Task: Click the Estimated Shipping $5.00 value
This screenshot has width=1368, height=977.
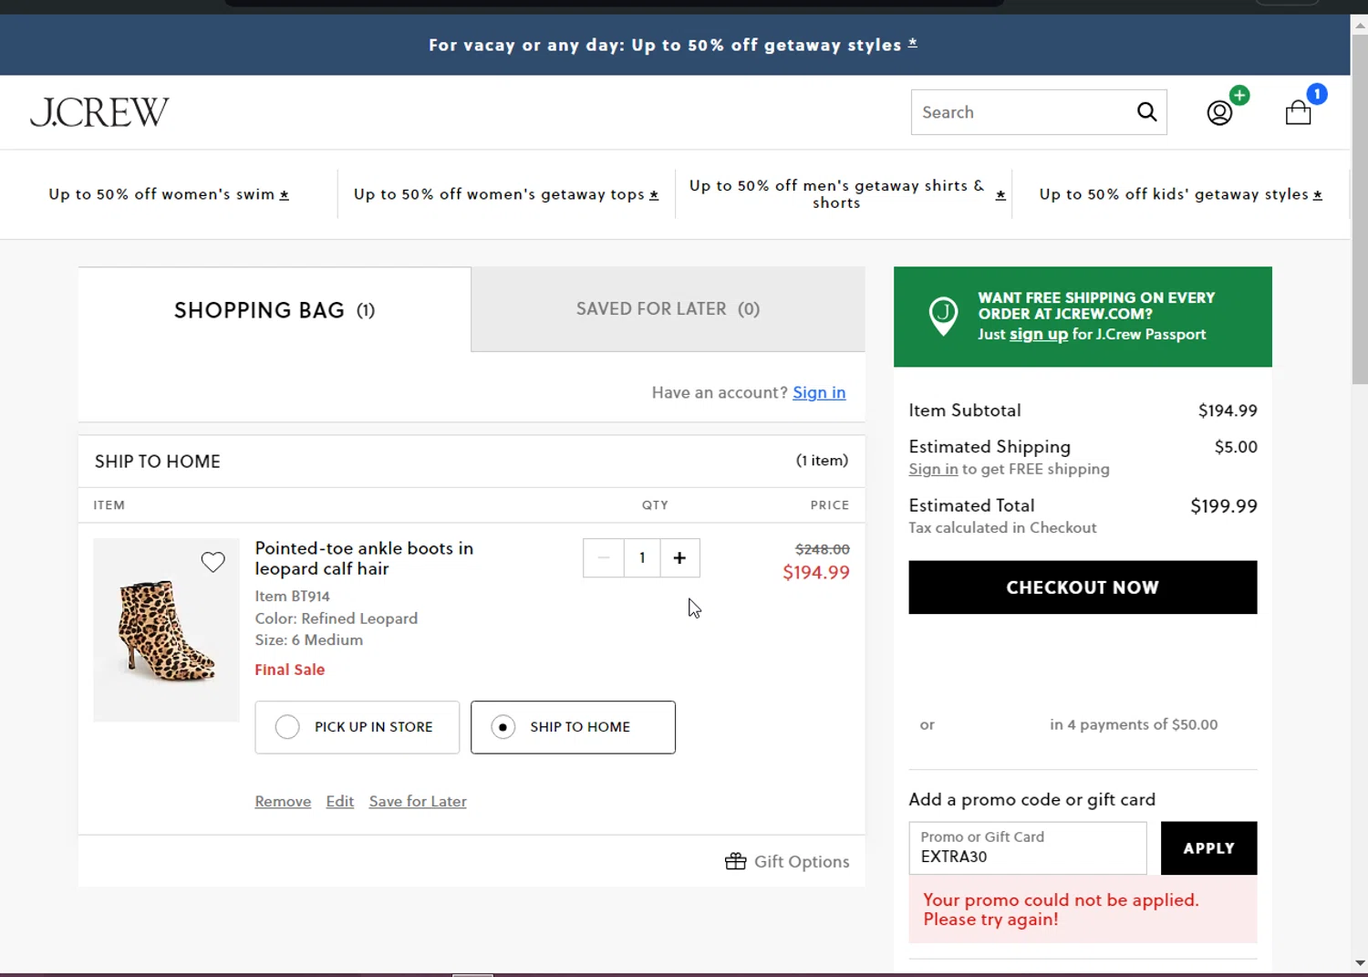Action: (1236, 447)
